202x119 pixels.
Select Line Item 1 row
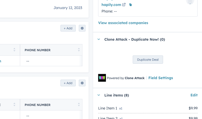[148, 108]
